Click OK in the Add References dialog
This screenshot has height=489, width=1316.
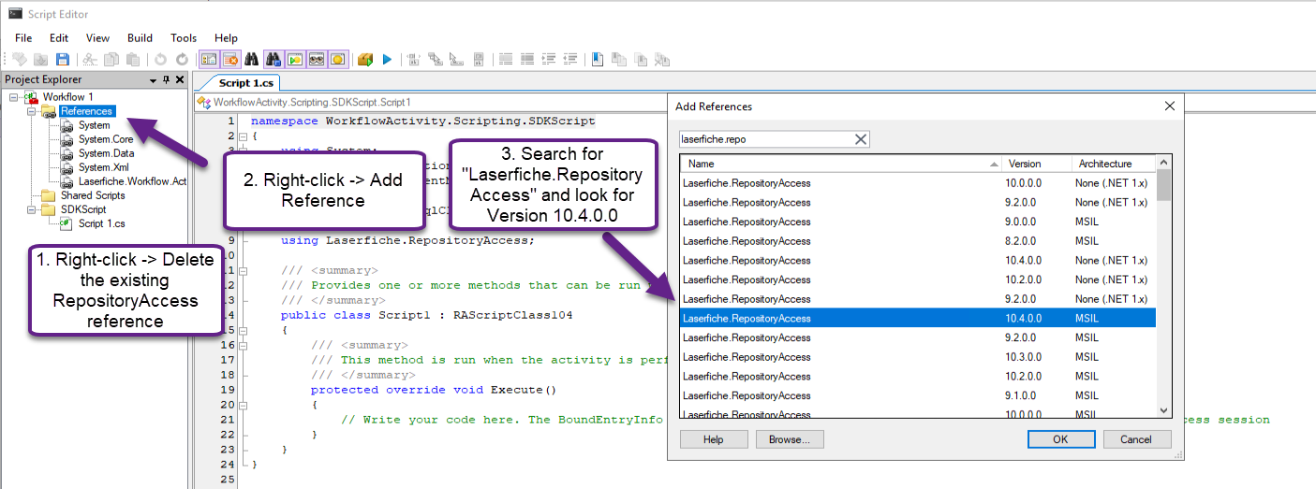click(1060, 439)
